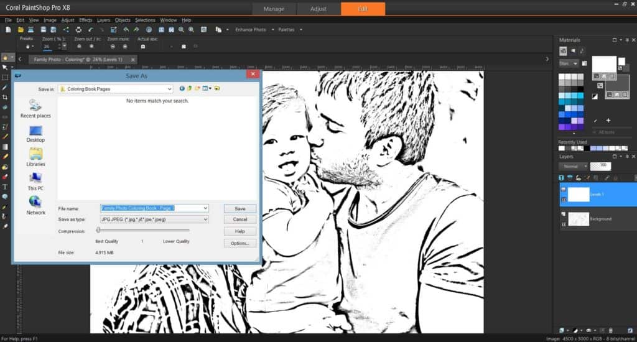Open Network location in Save As dialog

pyautogui.click(x=35, y=205)
